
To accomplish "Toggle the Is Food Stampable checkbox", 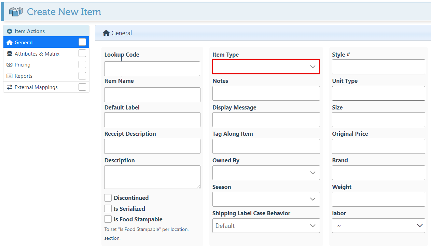I will tap(108, 219).
